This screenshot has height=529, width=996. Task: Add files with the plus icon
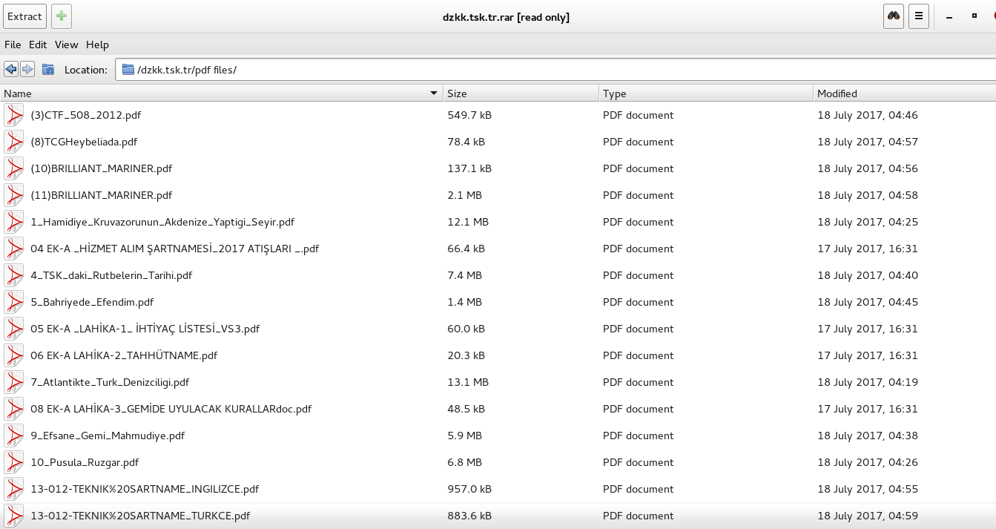click(62, 16)
